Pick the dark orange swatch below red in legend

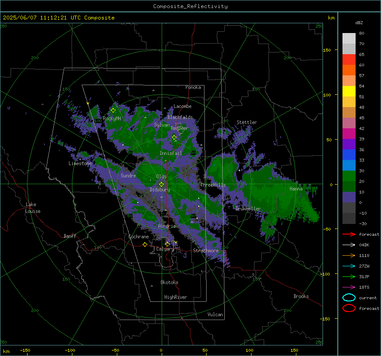[x=349, y=70]
